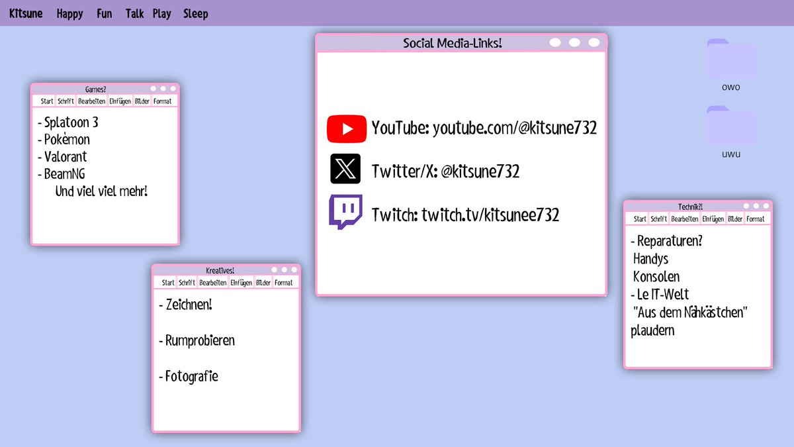Click the "- Fotografie" line
The height and width of the screenshot is (447, 794).
[x=189, y=376]
